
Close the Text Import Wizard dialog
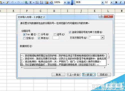pyautogui.click(x=108, y=16)
